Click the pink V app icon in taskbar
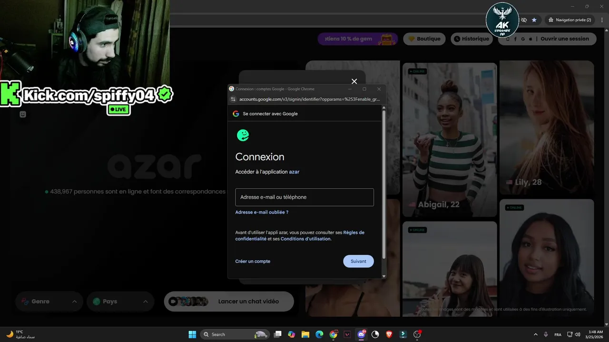 347,334
